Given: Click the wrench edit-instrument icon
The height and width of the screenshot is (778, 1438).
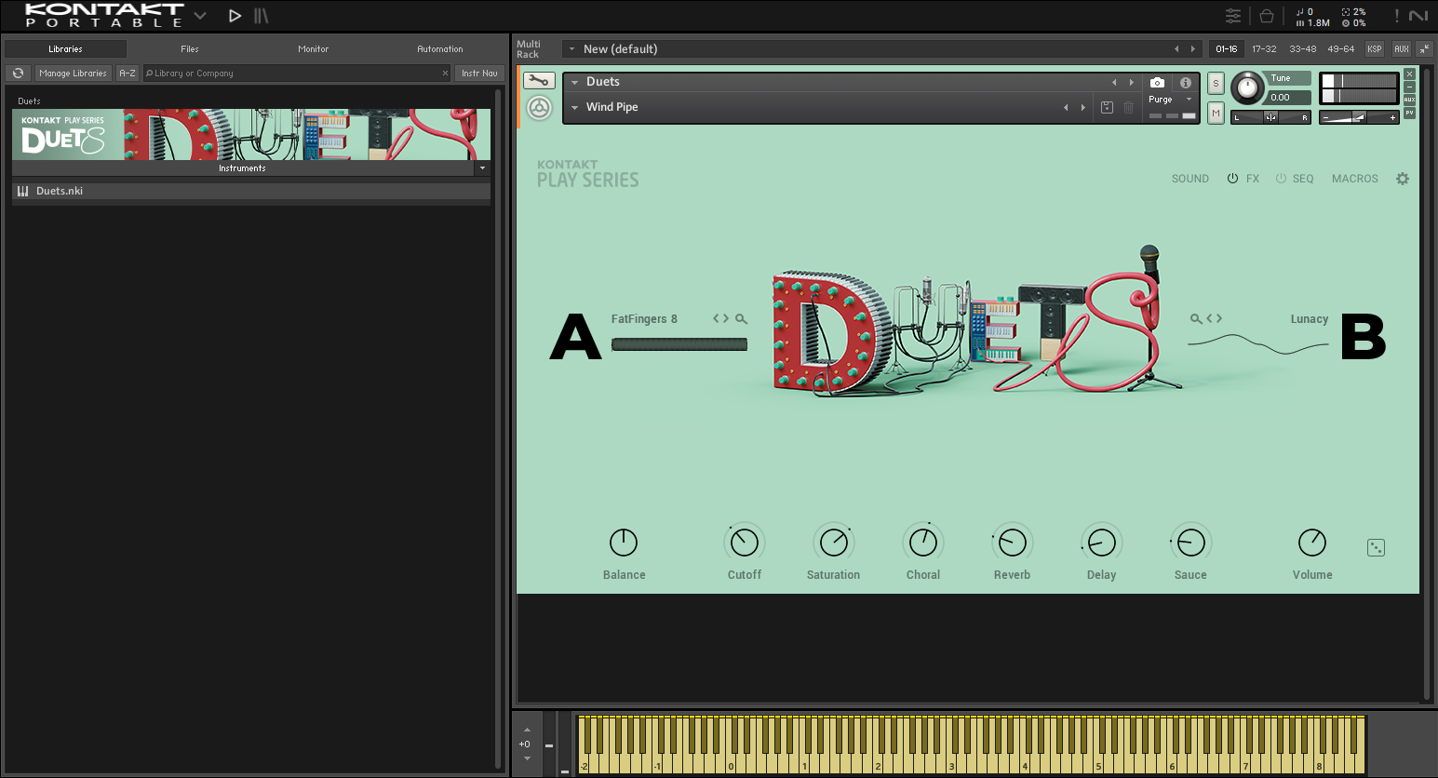Looking at the screenshot, I should coord(538,81).
